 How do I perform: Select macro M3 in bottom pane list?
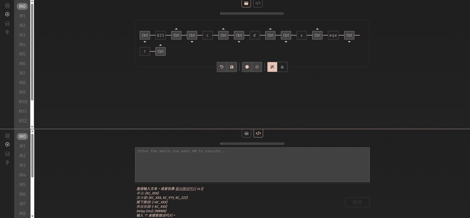pyautogui.click(x=22, y=166)
